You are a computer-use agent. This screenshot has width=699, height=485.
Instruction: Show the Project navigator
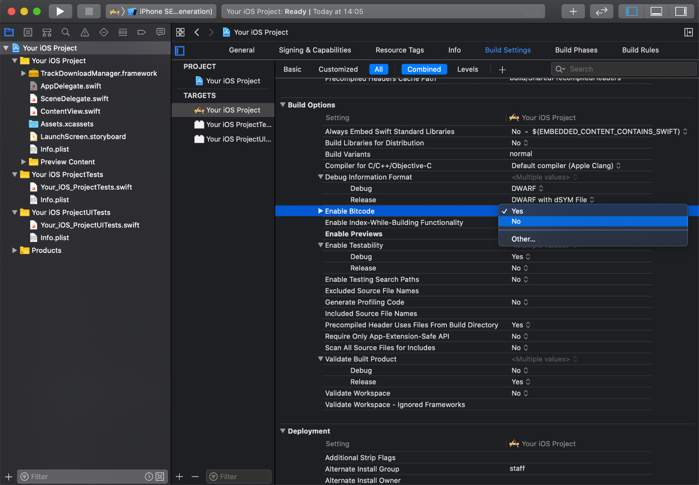point(9,32)
